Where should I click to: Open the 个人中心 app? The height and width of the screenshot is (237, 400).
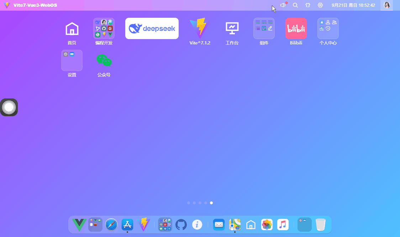coord(328,28)
